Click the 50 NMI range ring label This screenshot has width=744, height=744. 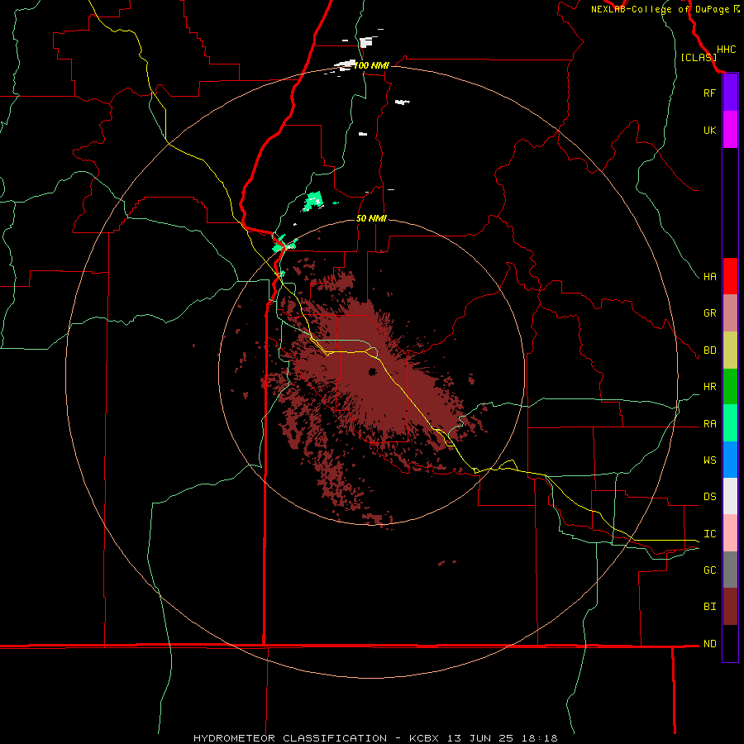pyautogui.click(x=371, y=218)
